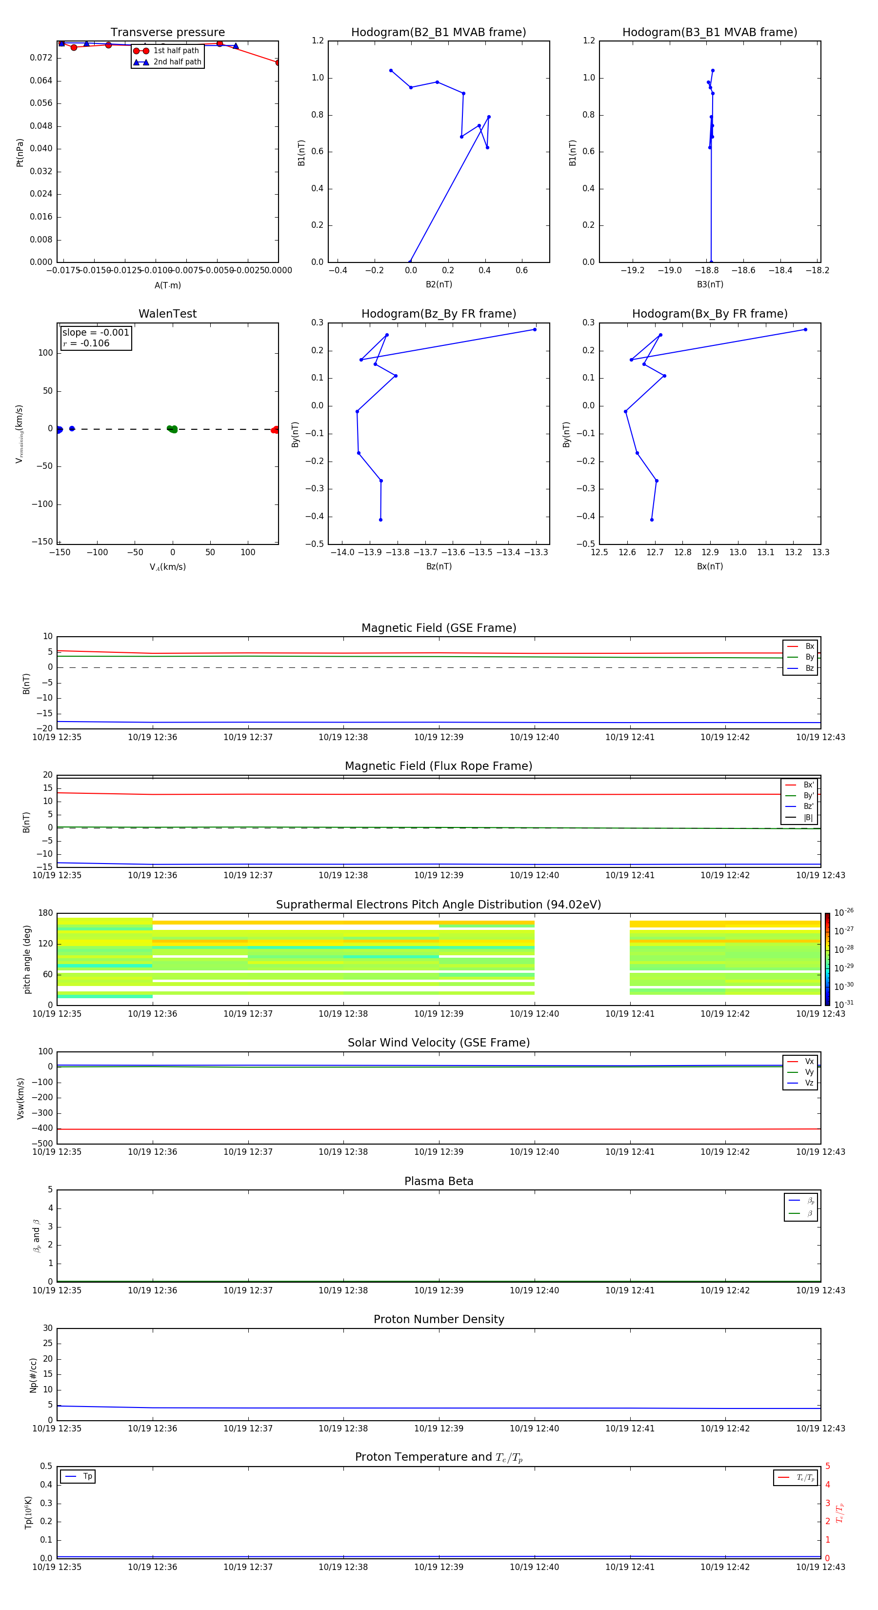The width and height of the screenshot is (878, 1610).
Task: Click 'Bz(nT)' x-axis label of hodogram
Action: pos(439,566)
